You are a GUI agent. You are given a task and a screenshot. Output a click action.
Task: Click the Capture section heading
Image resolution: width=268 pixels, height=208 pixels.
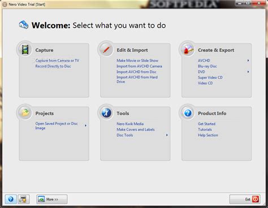pos(44,50)
